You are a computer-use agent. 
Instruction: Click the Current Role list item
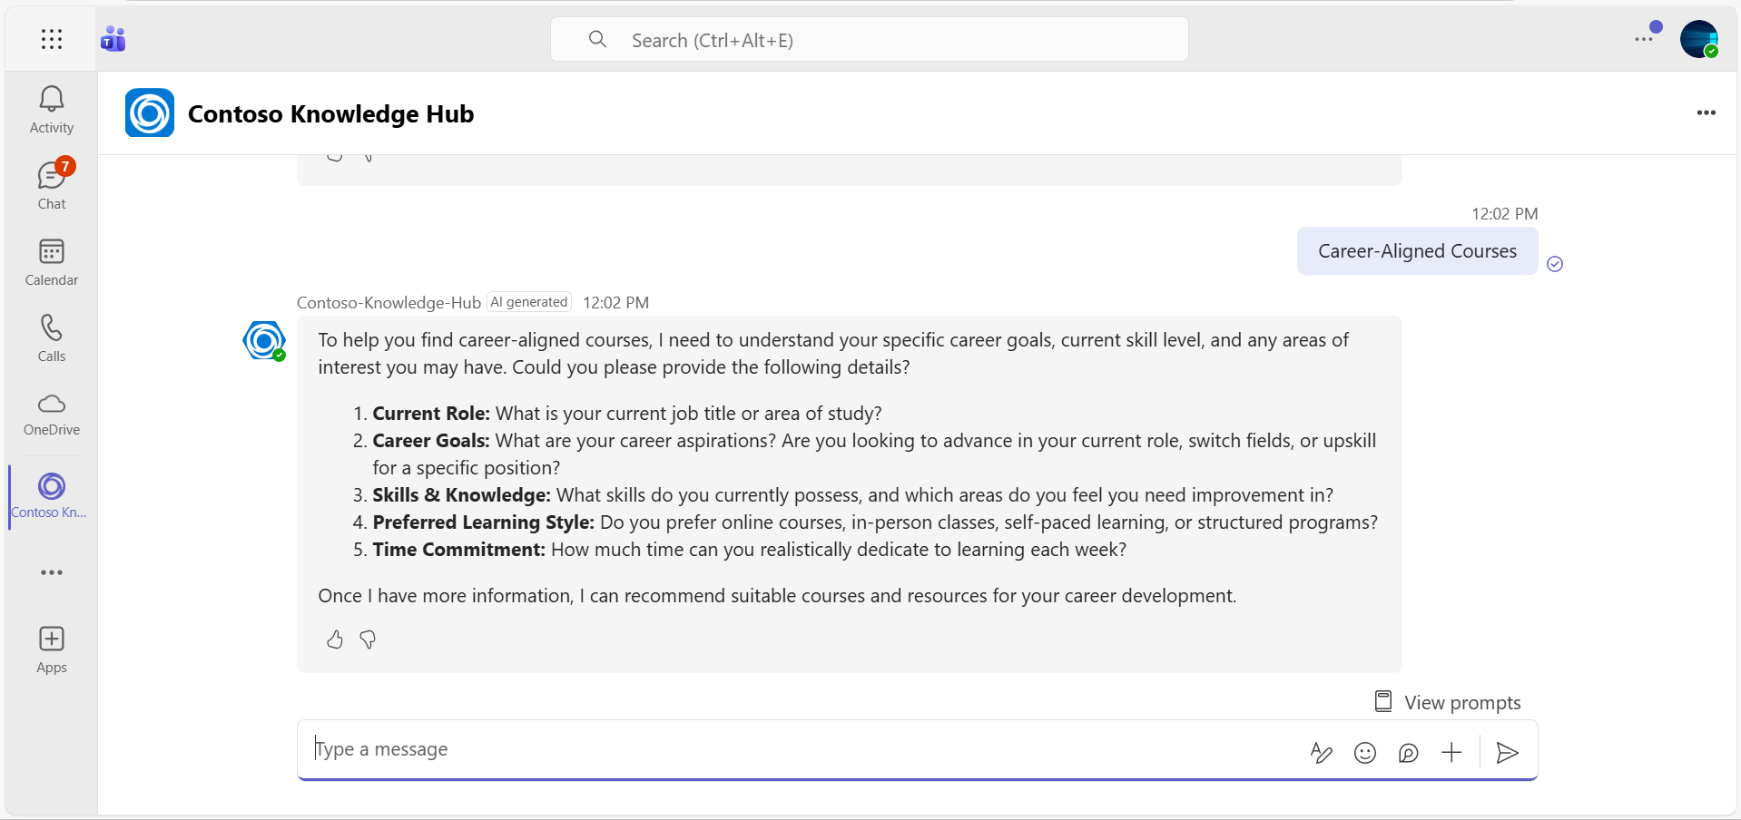point(626,414)
